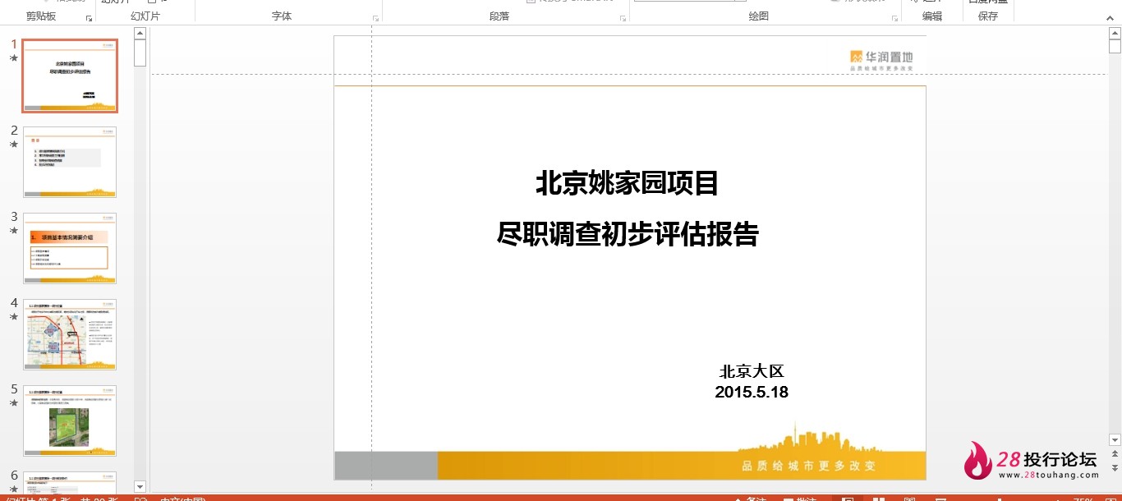The width and height of the screenshot is (1122, 501).
Task: Go to the next slide using double-down arrow
Action: pos(1115,467)
